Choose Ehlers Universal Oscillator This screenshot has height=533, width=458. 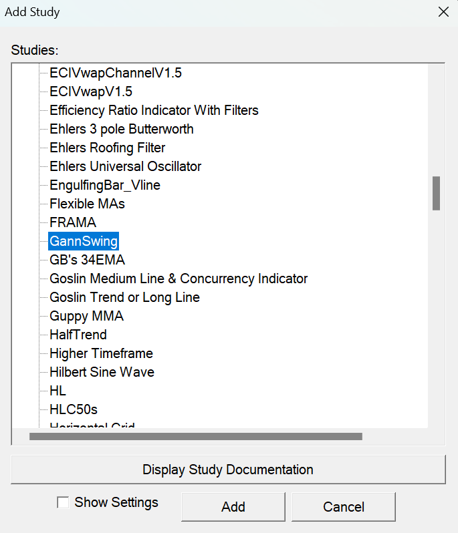tap(125, 166)
